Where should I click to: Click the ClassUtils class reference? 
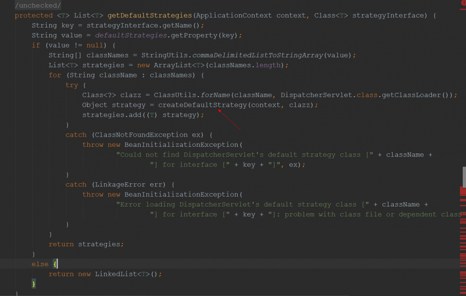175,95
